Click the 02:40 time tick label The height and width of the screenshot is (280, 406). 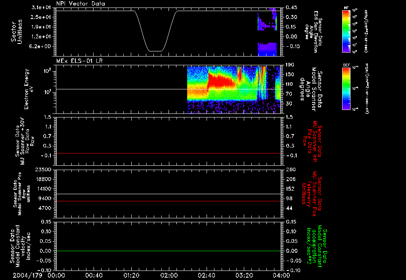tap(206, 275)
